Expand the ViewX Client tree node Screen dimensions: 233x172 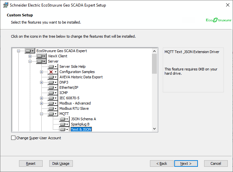coord(30,56)
